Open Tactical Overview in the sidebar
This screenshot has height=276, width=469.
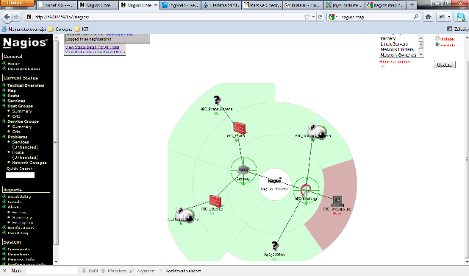click(26, 85)
